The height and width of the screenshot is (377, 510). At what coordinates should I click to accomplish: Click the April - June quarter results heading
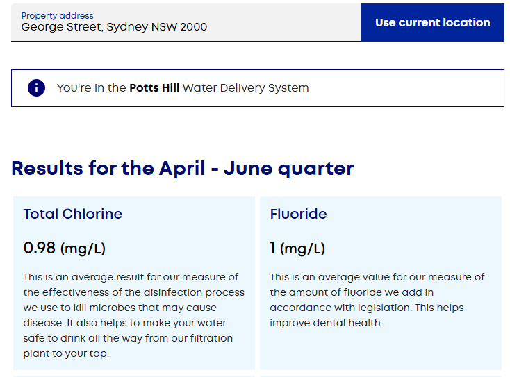tap(183, 168)
